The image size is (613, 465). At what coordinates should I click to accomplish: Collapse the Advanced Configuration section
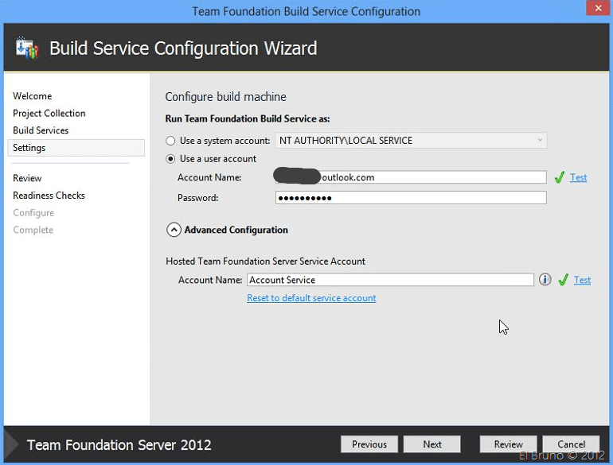(174, 230)
